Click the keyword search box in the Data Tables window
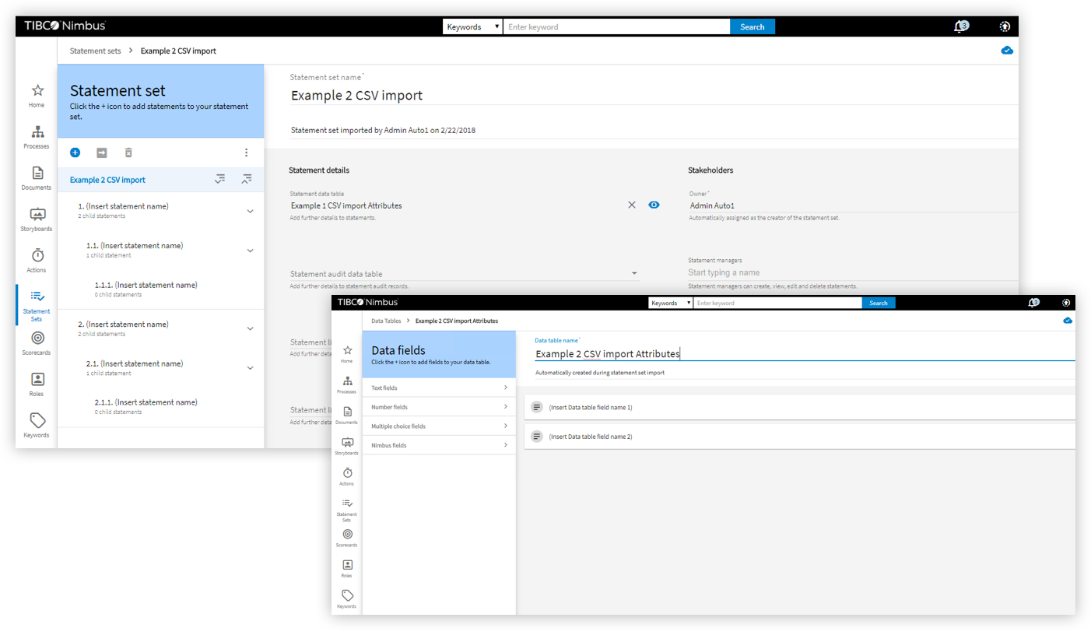Image resolution: width=1091 pixels, height=635 pixels. tap(777, 303)
